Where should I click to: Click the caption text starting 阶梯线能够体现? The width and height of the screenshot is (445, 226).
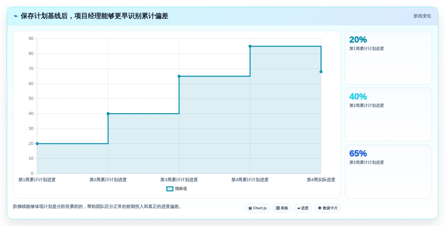tap(98, 207)
